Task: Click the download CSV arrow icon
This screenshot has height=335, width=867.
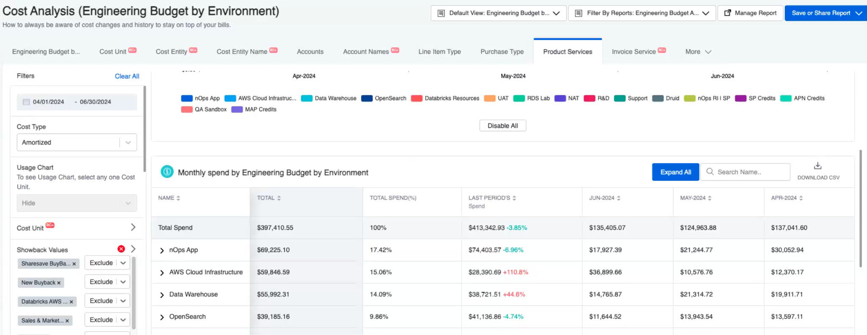Action: (817, 166)
